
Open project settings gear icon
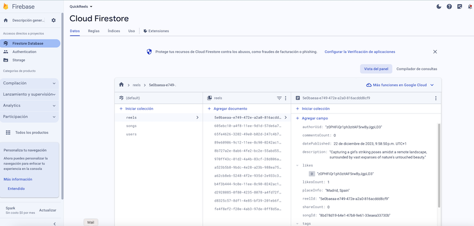[54, 20]
